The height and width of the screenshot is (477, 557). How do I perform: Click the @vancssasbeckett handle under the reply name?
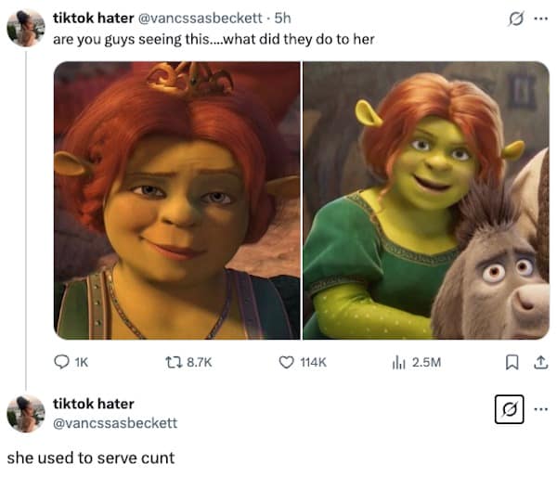(x=115, y=422)
